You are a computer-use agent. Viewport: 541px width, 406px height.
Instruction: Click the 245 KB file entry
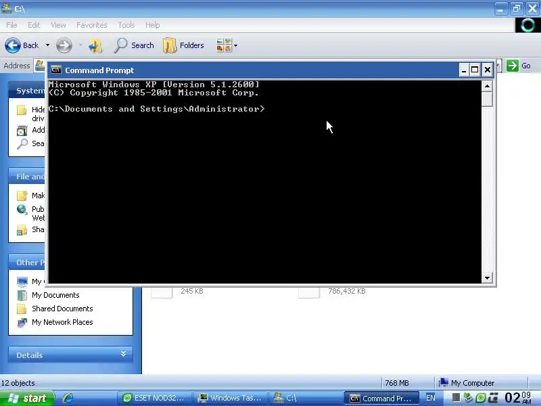(x=178, y=292)
